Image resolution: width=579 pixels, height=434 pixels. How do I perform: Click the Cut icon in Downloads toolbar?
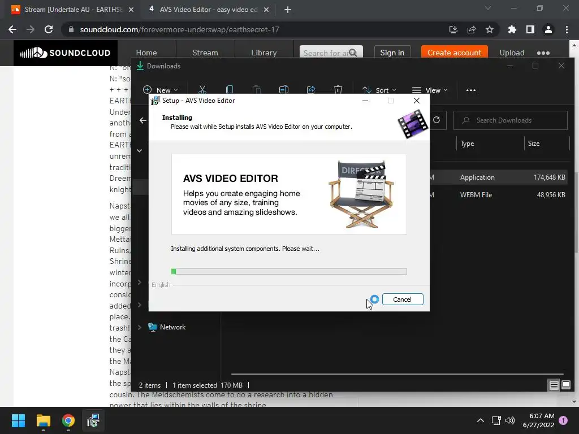tap(202, 90)
